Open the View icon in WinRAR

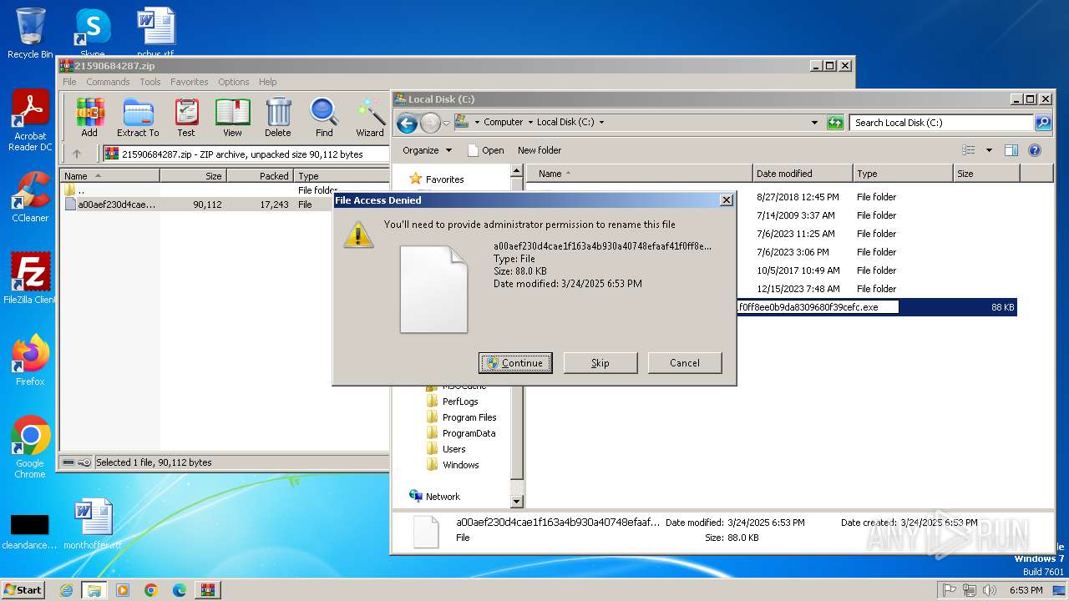(x=232, y=117)
